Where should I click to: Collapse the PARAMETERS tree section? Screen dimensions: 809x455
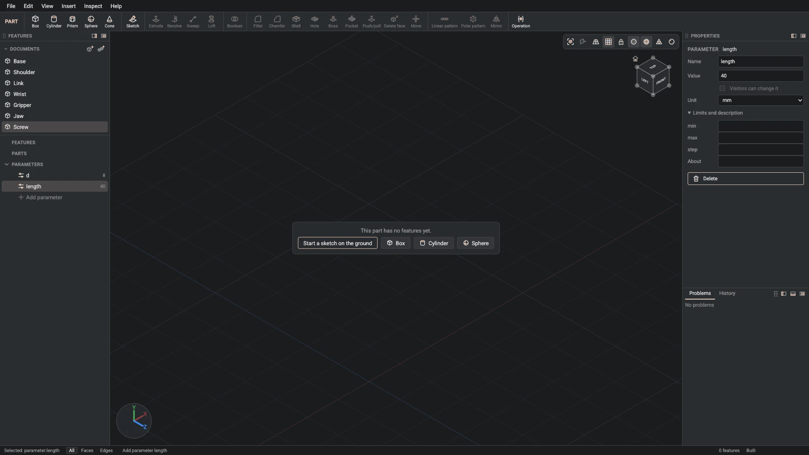[7, 164]
